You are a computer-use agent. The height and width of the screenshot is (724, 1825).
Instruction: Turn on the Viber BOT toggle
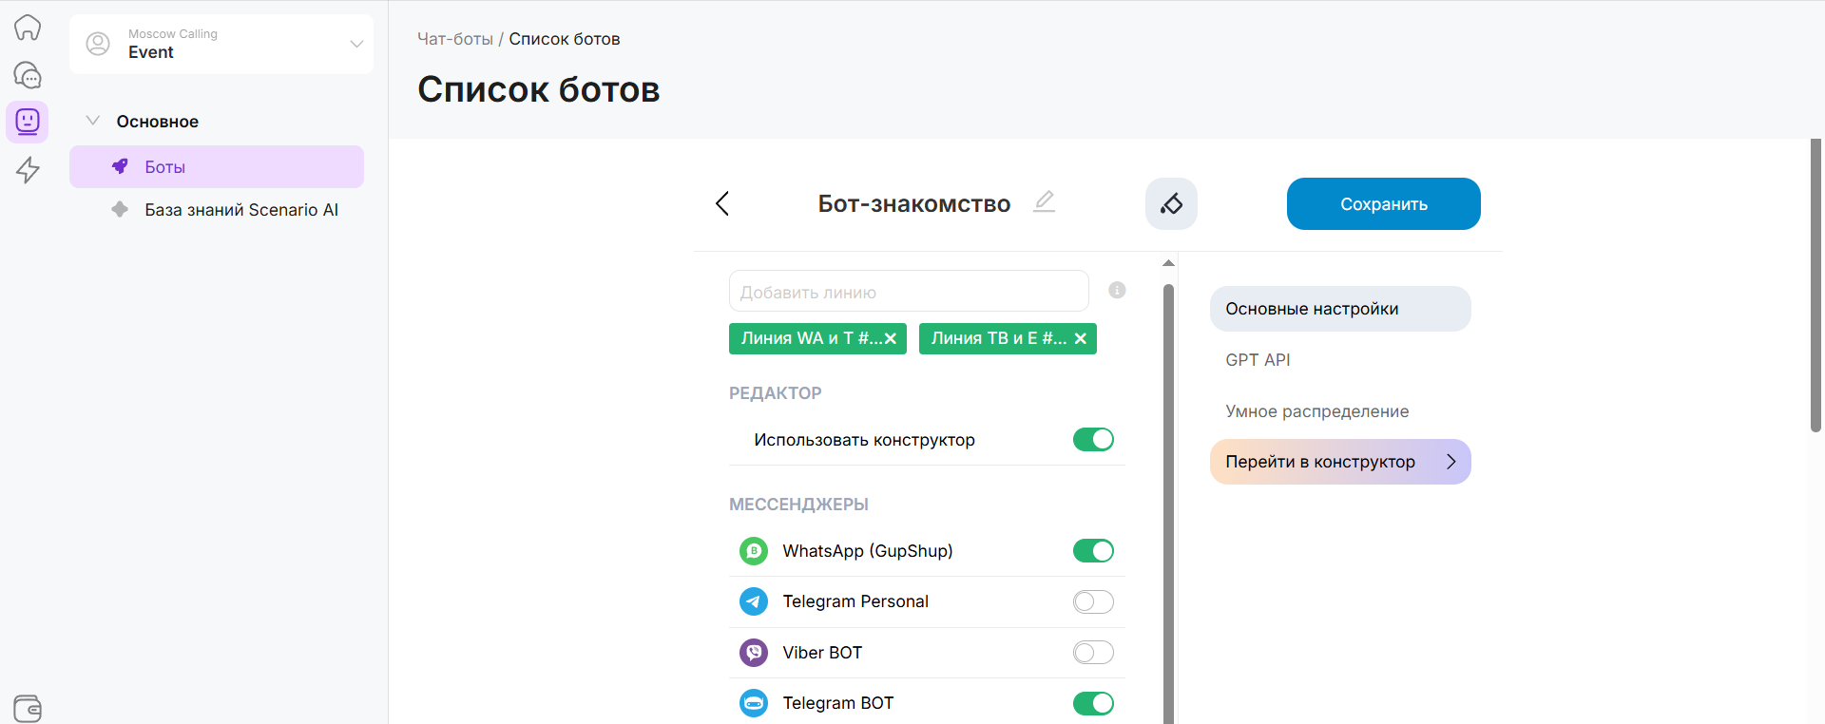[x=1093, y=653]
